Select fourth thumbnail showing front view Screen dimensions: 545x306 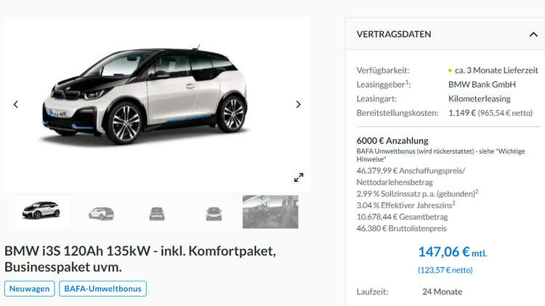214,212
